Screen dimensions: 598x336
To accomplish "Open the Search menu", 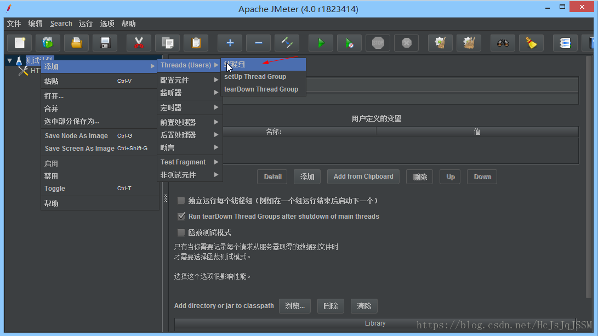I will pos(61,24).
